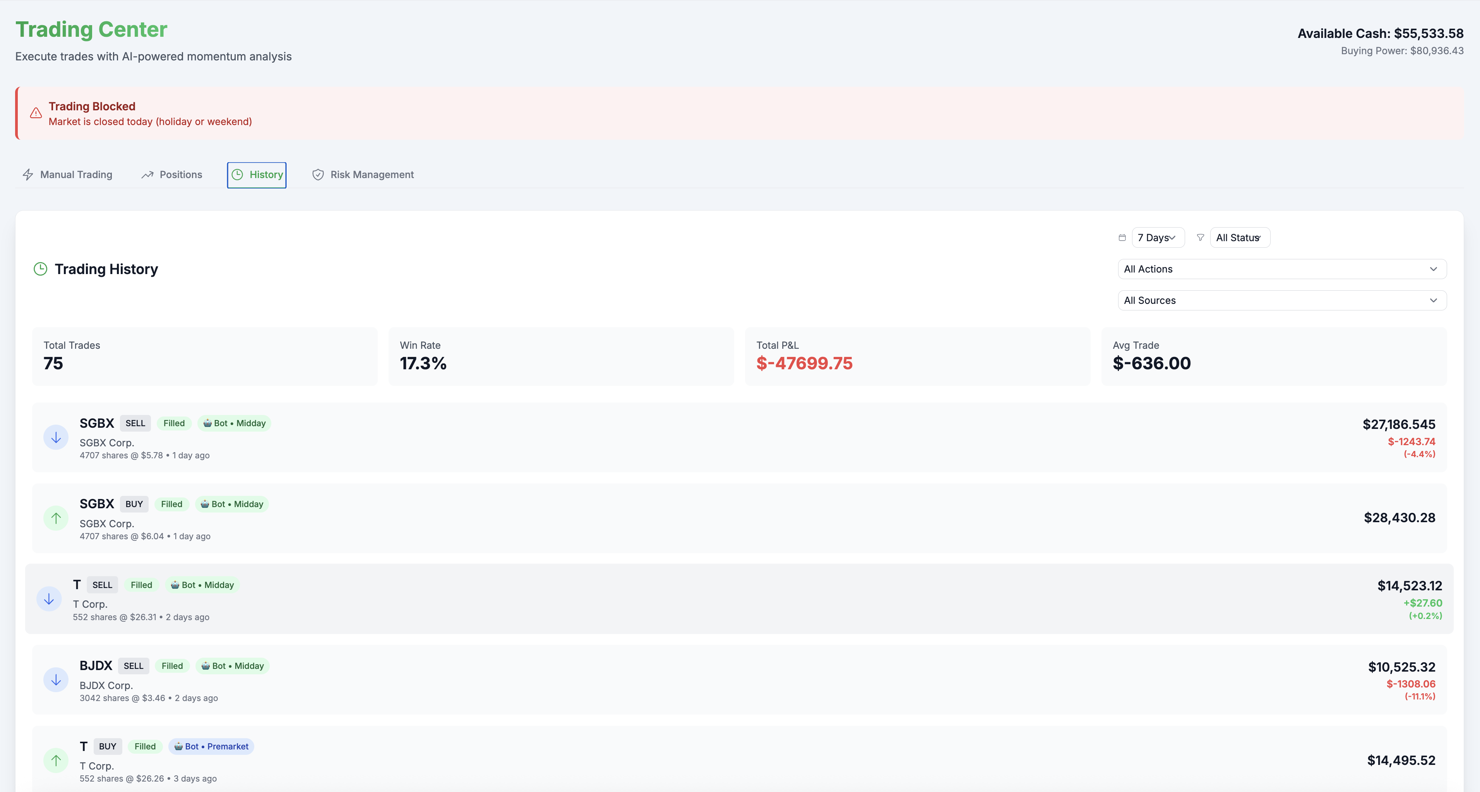
Task: Click the Available Cash amount $55,533.58
Action: [x=1428, y=33]
